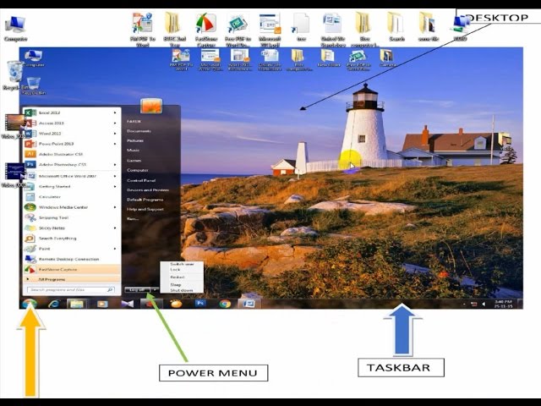Open Music from Start menu right pane
Screen dimensions: 541x406
click(134, 151)
